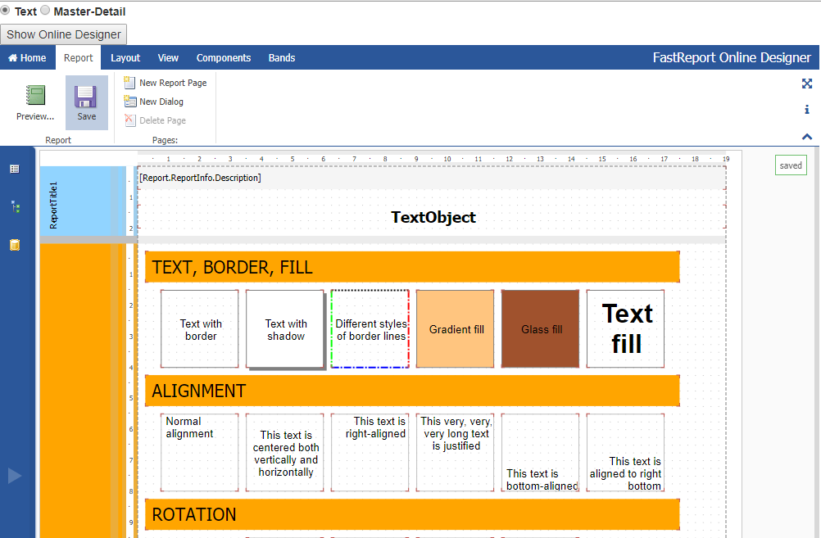Select the Text radio button
Image resolution: width=821 pixels, height=538 pixels.
[x=5, y=11]
